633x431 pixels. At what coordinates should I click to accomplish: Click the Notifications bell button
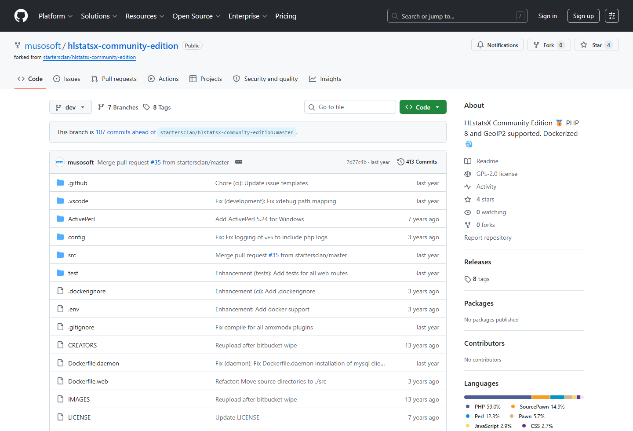497,45
